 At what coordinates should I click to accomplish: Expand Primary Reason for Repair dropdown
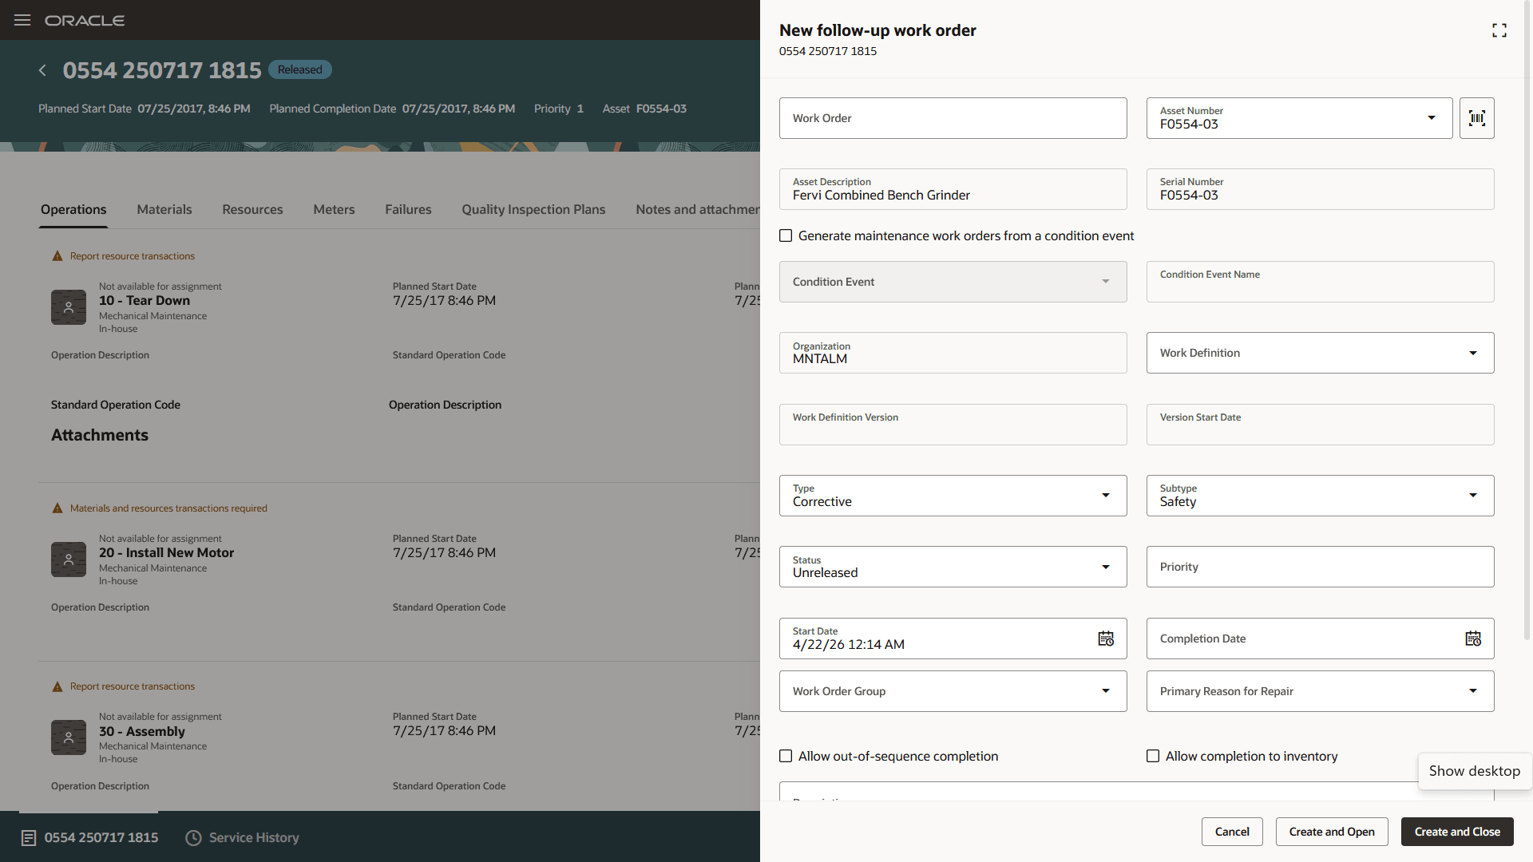pos(1473,691)
